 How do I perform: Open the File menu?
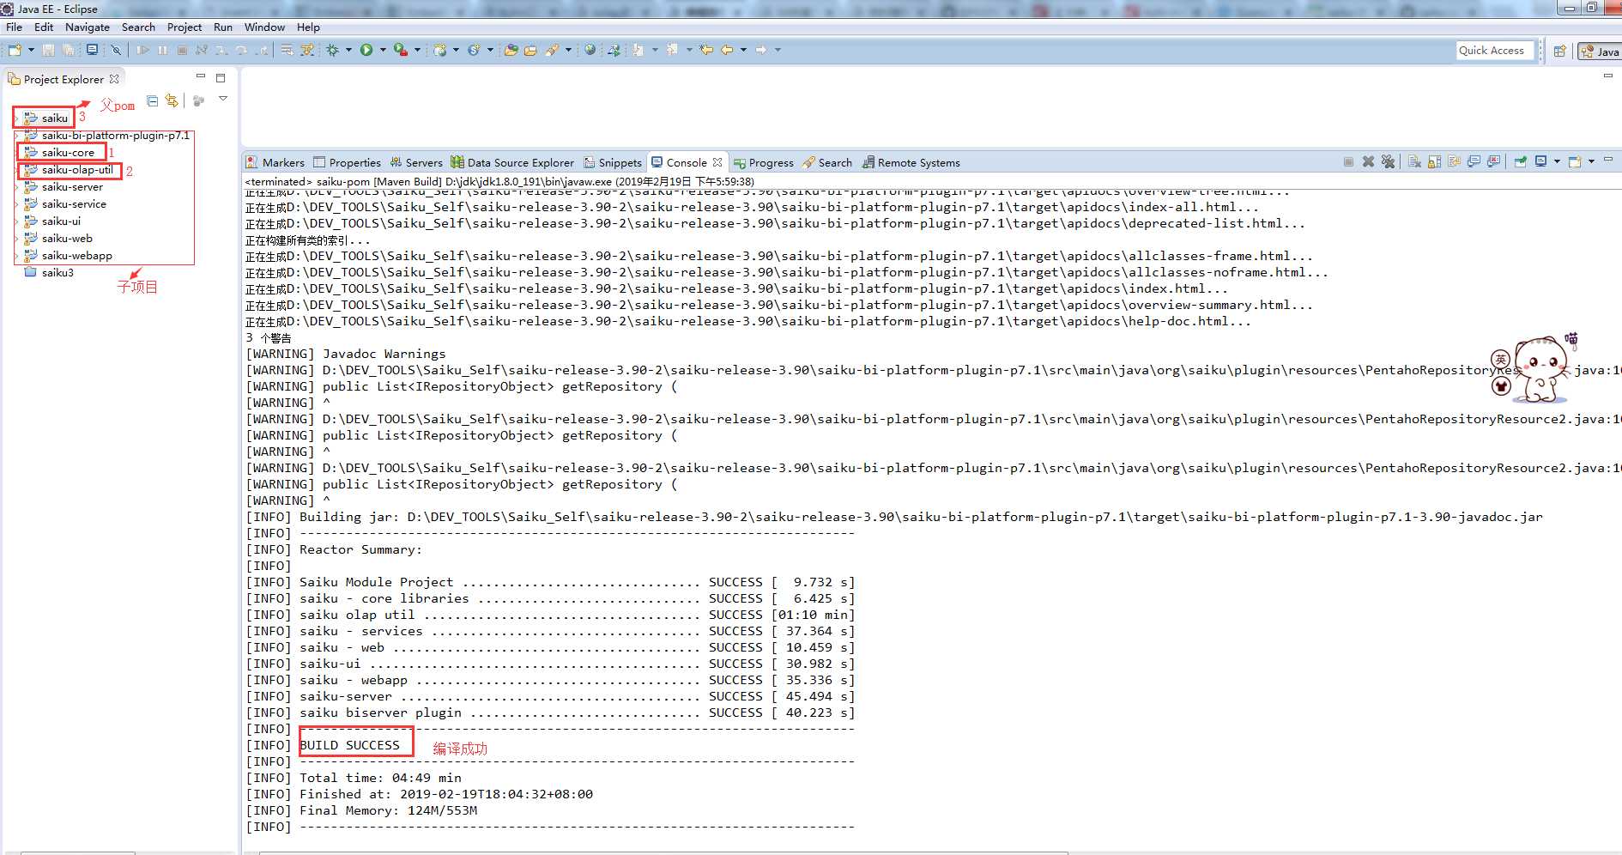14,27
